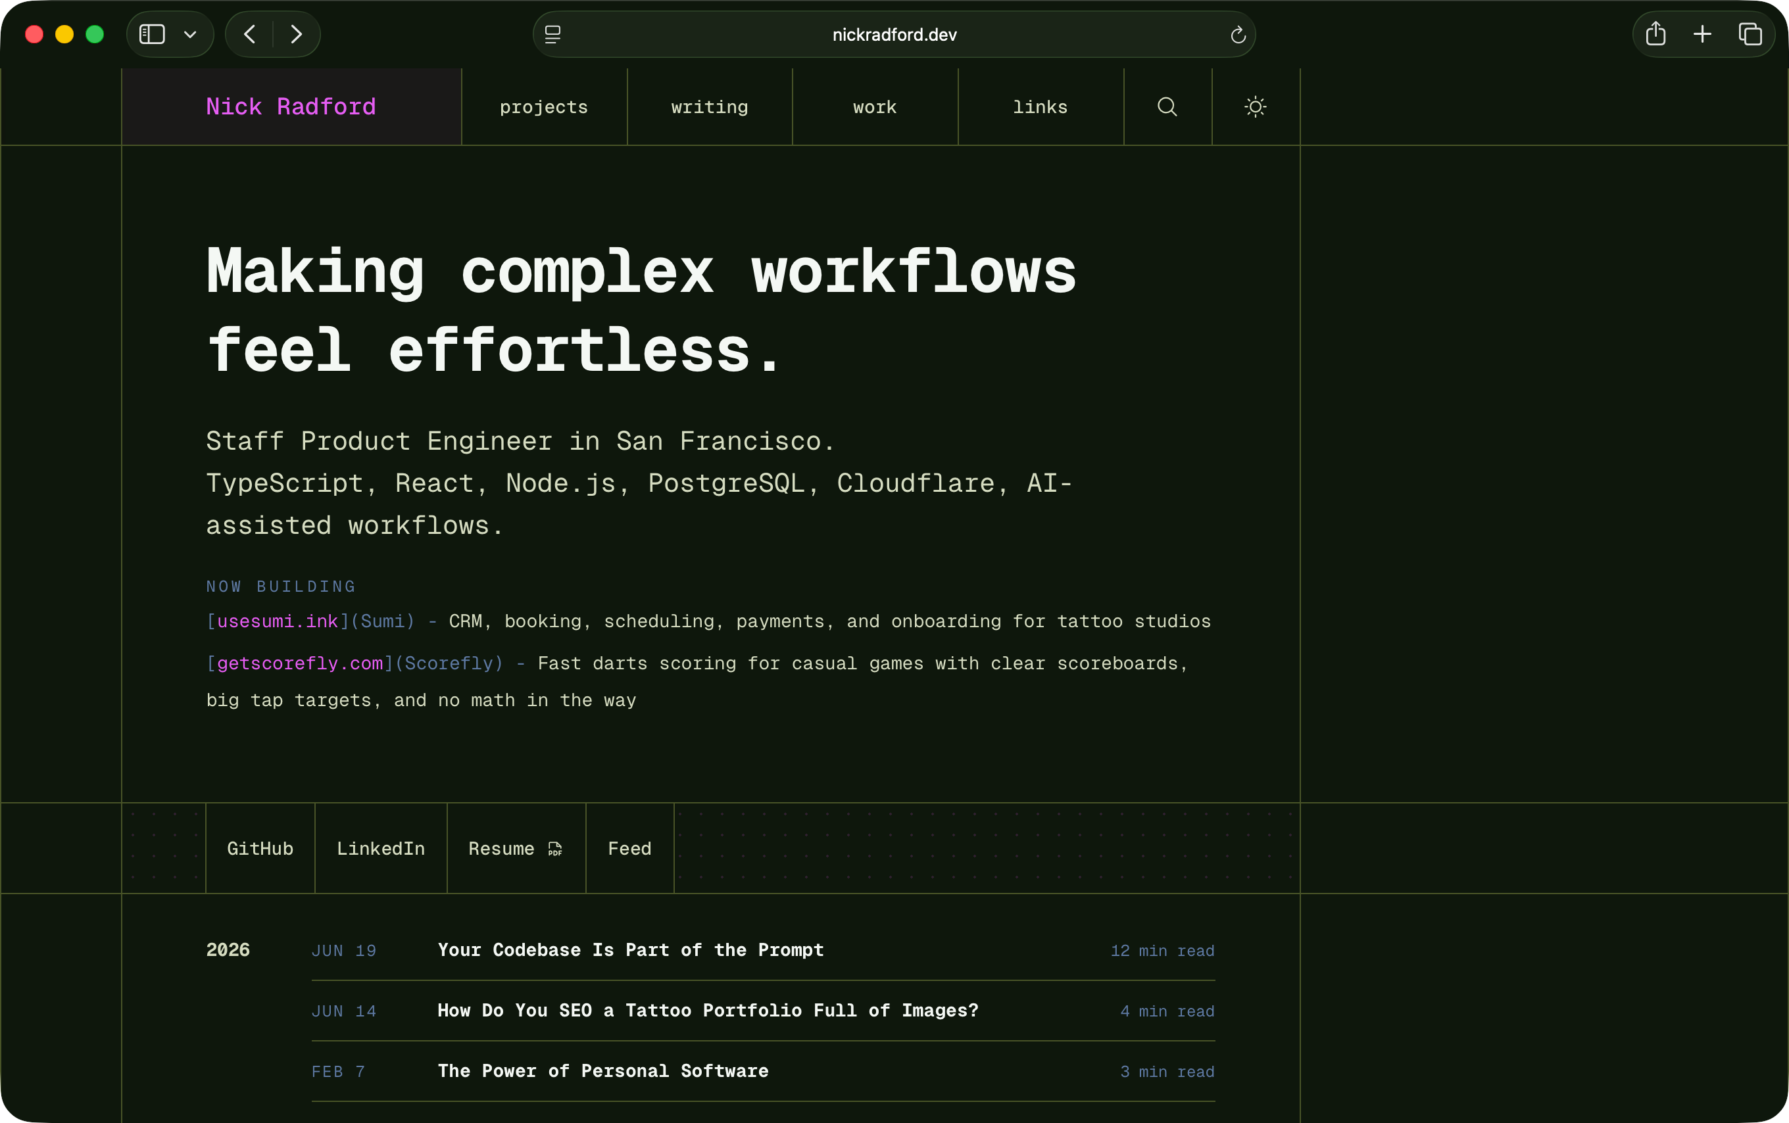This screenshot has height=1123, width=1789.
Task: Toggle light theme with sun icon
Action: pyautogui.click(x=1256, y=107)
